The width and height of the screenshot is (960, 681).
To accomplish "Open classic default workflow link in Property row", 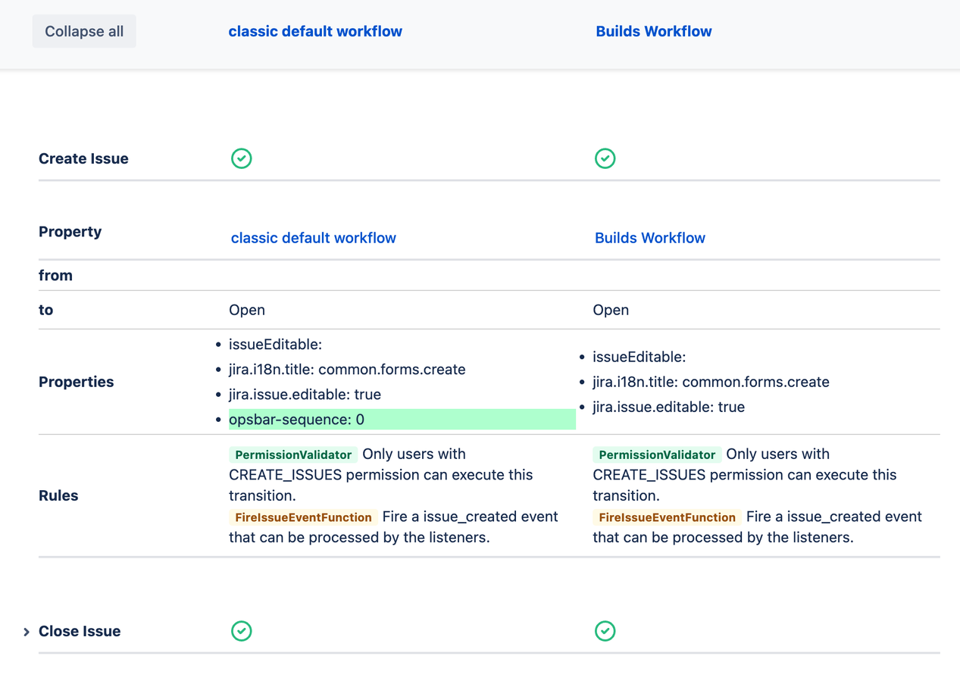I will [x=313, y=238].
